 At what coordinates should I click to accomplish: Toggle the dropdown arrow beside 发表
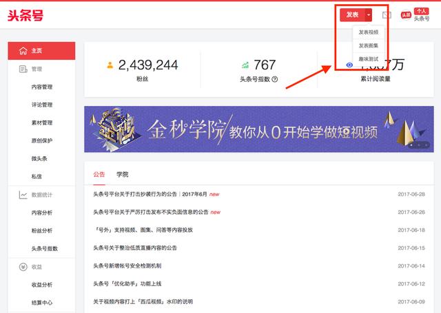pos(369,15)
